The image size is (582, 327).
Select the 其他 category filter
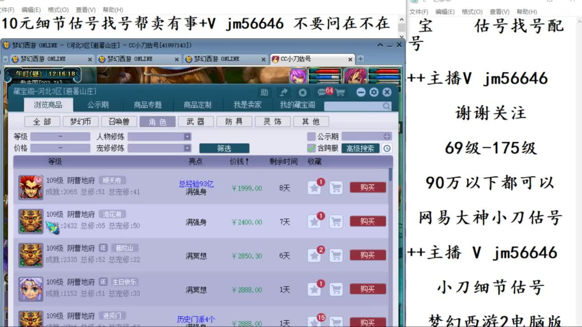311,122
